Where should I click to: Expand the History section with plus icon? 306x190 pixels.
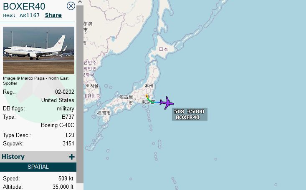point(72,157)
